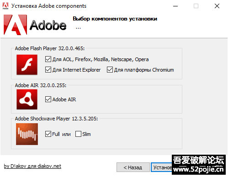The height and width of the screenshot is (177, 228).
Task: Click the orange Shockwave Player icon
Action: 27,134
